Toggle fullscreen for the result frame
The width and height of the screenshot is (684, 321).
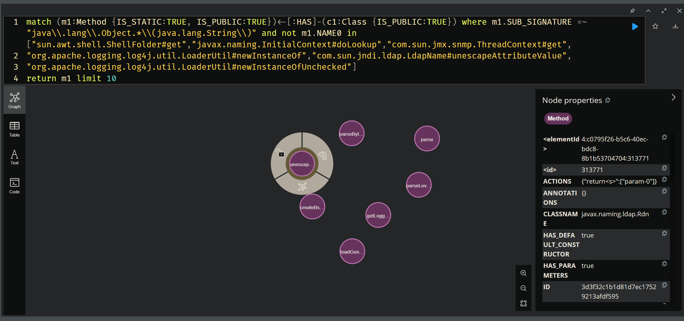(664, 11)
